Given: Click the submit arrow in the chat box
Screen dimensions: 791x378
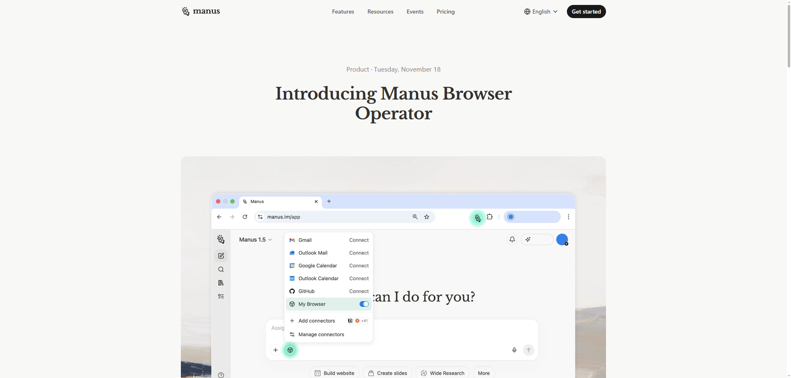Looking at the screenshot, I should 529,350.
